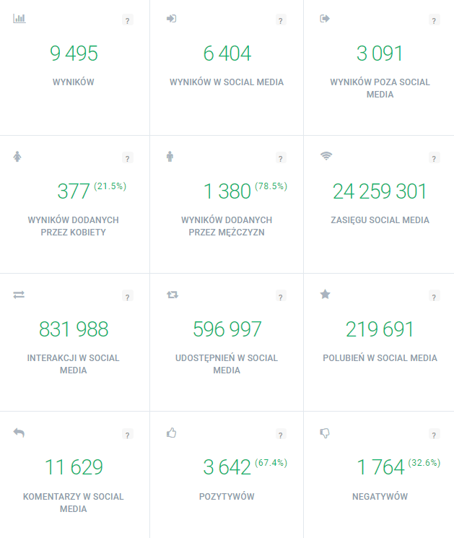
Task: Click the thumbs down negatives icon
Action: pyautogui.click(x=325, y=433)
